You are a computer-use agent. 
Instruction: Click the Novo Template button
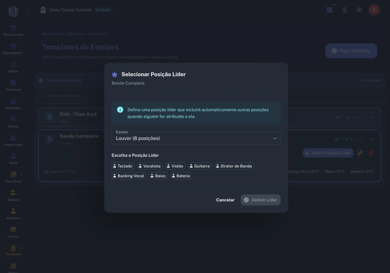pos(351,51)
